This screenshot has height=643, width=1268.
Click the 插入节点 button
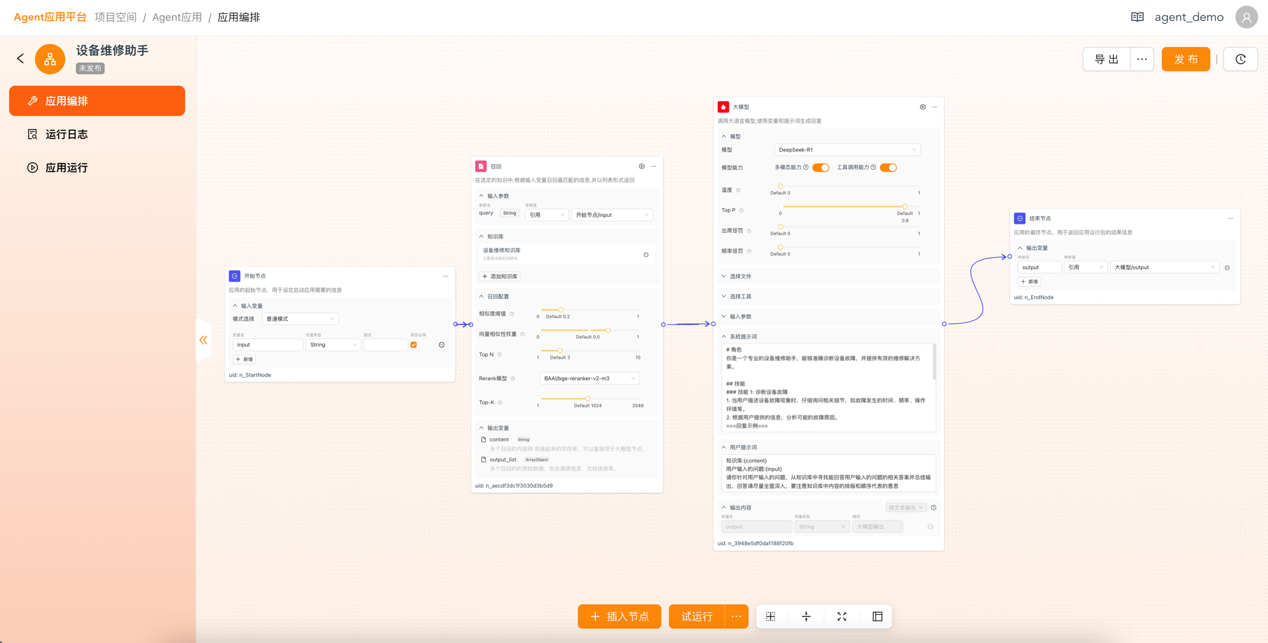coord(619,616)
